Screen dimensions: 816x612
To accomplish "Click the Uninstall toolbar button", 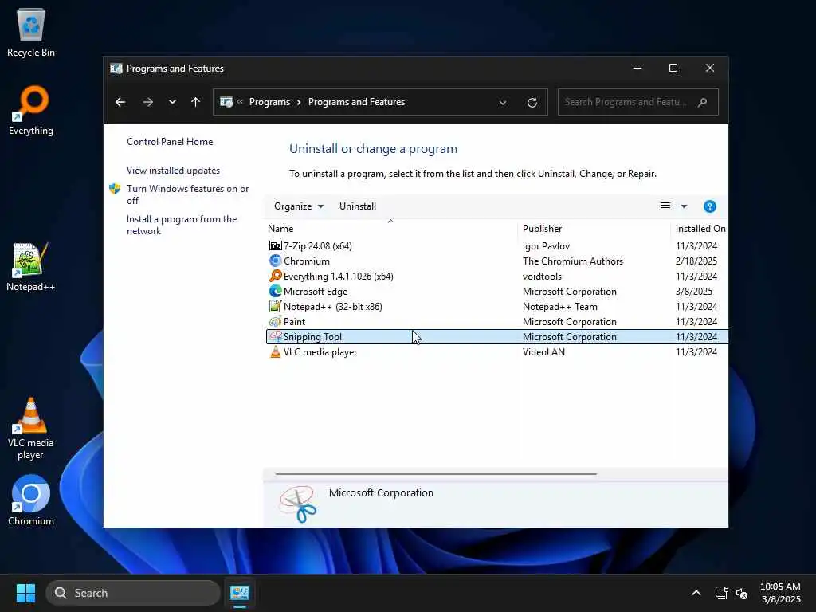I will [358, 206].
